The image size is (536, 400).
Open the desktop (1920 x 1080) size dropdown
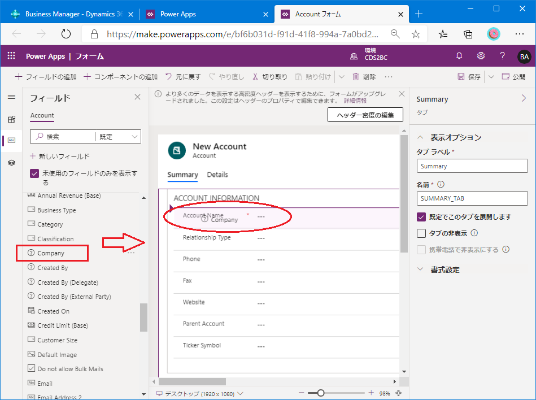[199, 393]
